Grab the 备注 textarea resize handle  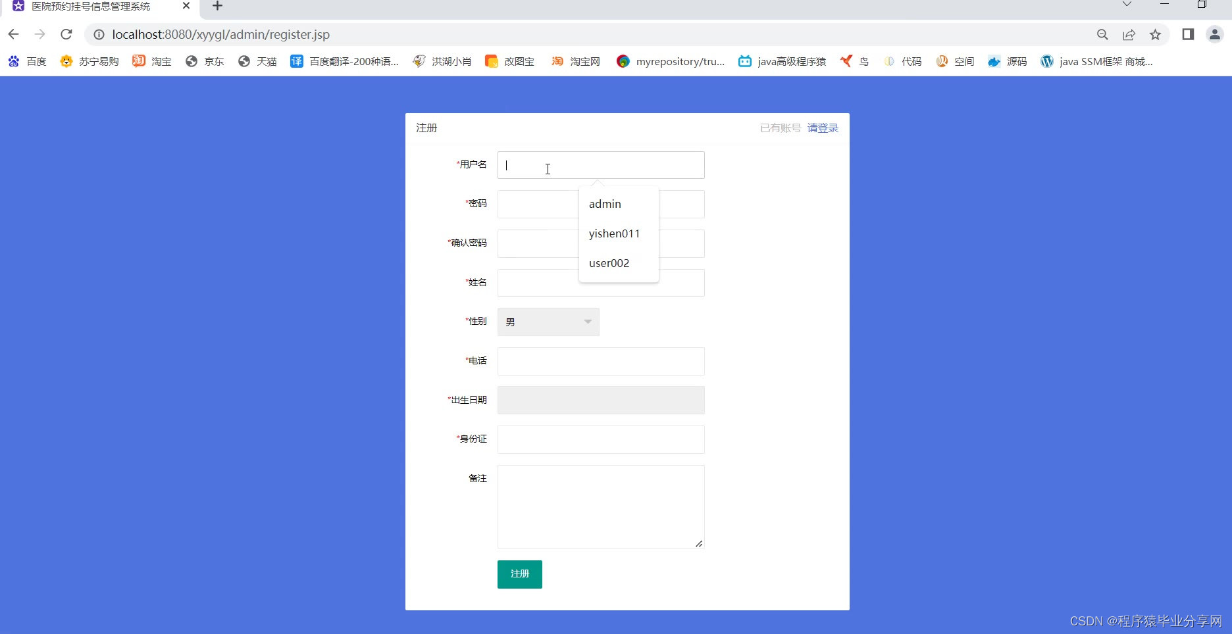point(699,543)
